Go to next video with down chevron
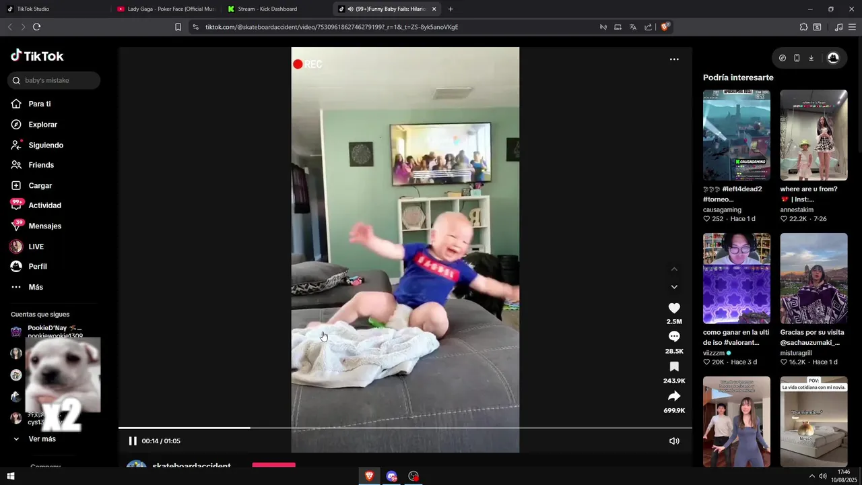862x485 pixels. 674,287
